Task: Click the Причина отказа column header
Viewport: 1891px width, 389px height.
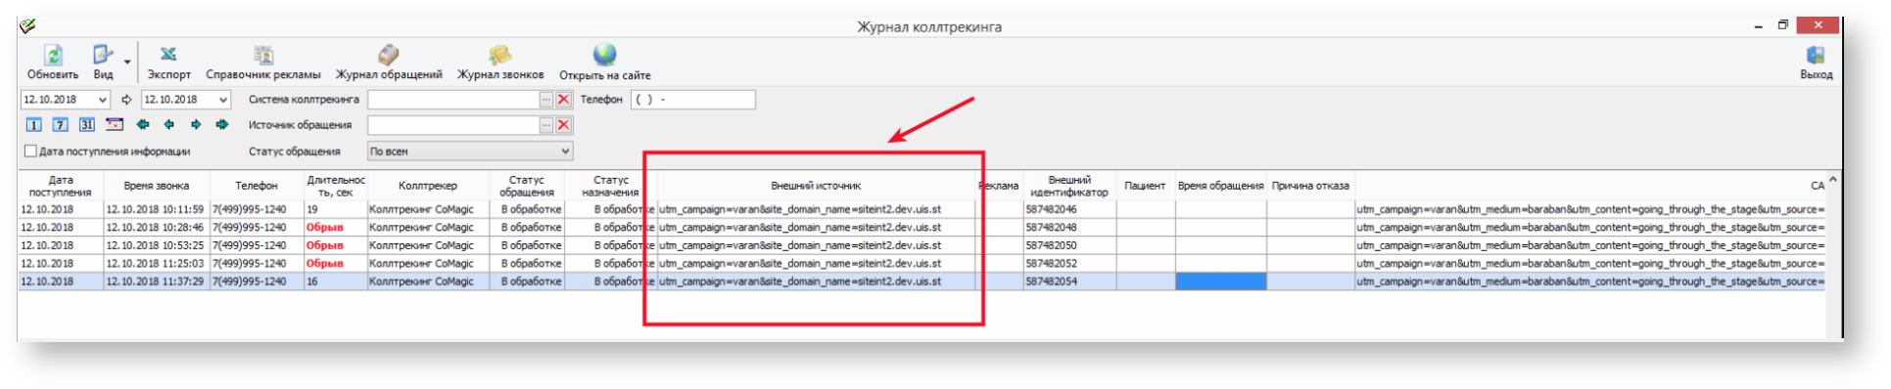Action: (1310, 186)
